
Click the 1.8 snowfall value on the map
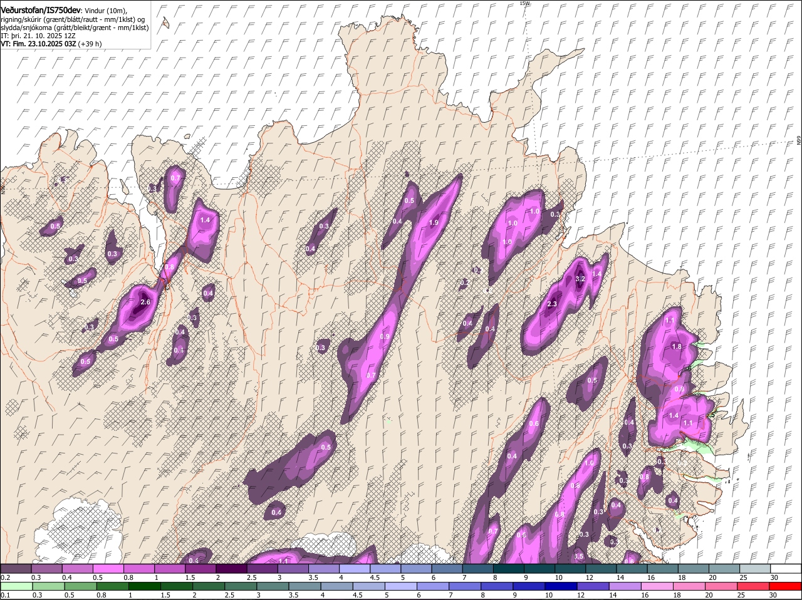tap(677, 346)
